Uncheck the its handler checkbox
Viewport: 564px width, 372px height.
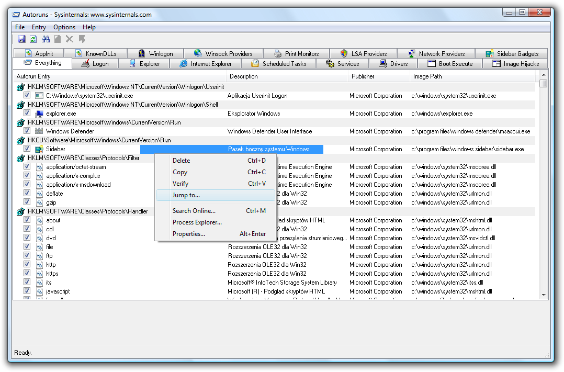tap(27, 282)
